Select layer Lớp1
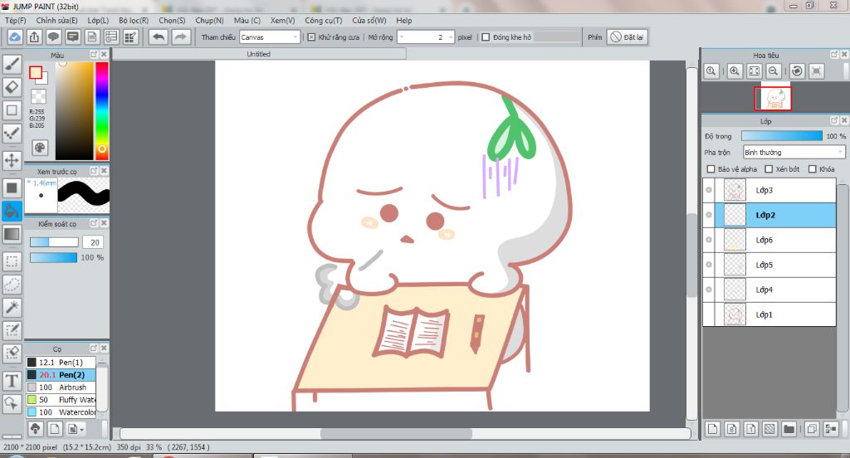The height and width of the screenshot is (458, 850). pos(769,315)
